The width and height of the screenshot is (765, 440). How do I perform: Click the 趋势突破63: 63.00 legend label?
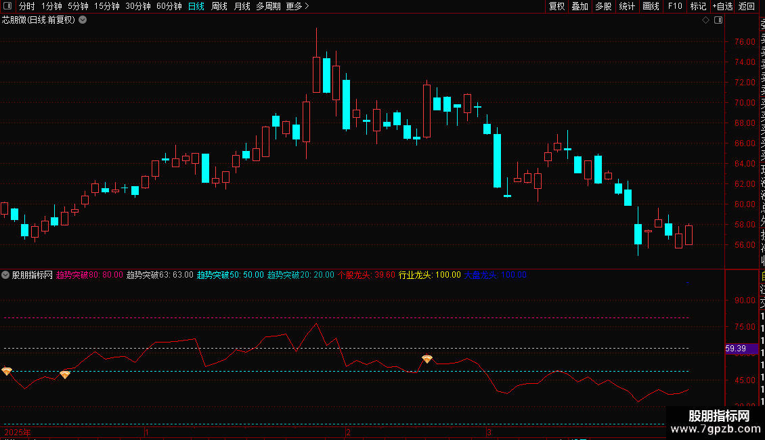point(160,275)
